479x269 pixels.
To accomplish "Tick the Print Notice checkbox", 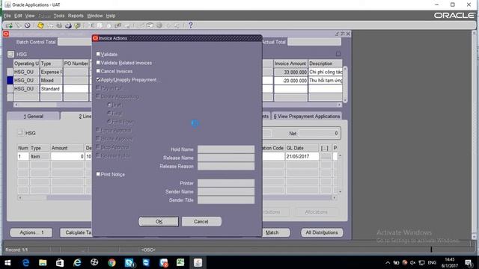I will pyautogui.click(x=98, y=174).
